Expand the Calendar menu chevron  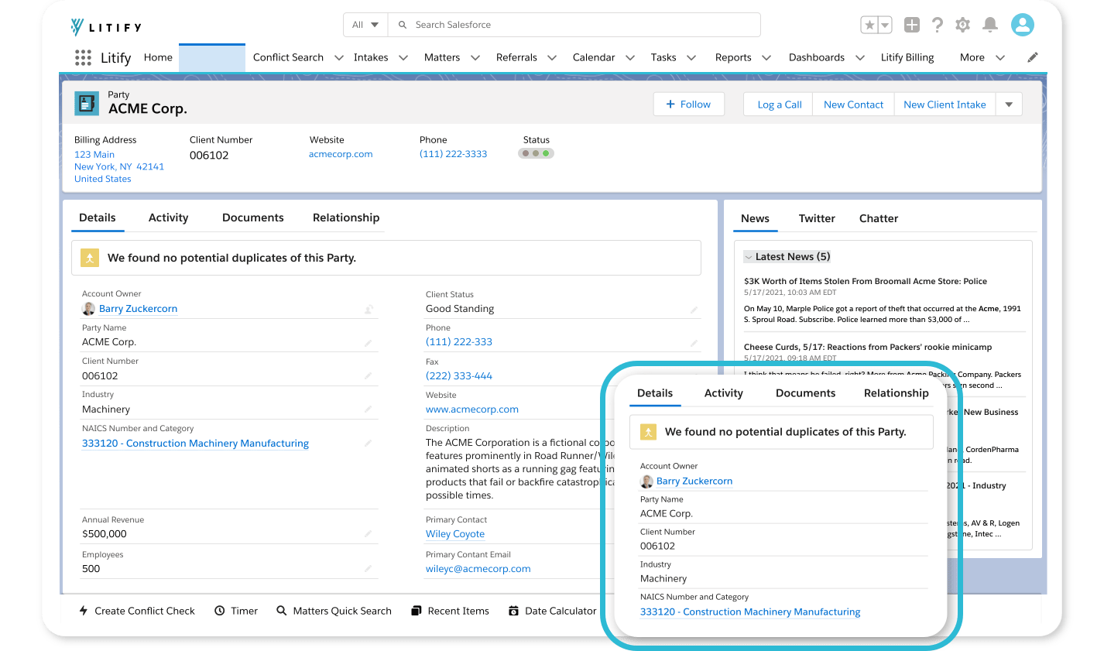[630, 57]
